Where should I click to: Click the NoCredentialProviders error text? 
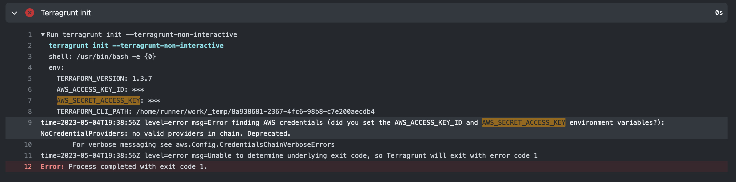165,133
